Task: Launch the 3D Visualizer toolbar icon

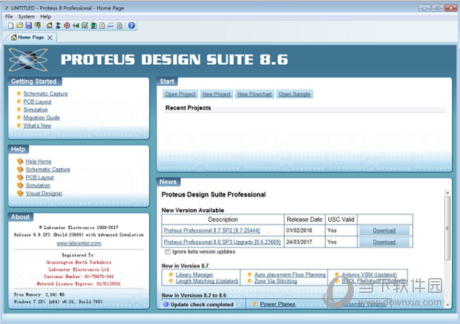Action: (76, 25)
